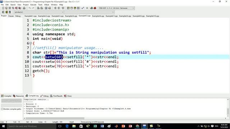This screenshot has height=129, width=230.
Task: Open the File menu
Action: [x=3, y=5]
